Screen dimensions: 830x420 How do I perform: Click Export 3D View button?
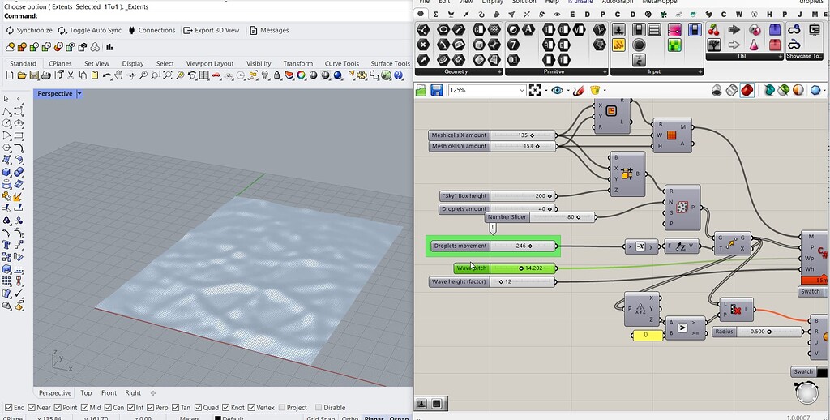tap(212, 30)
